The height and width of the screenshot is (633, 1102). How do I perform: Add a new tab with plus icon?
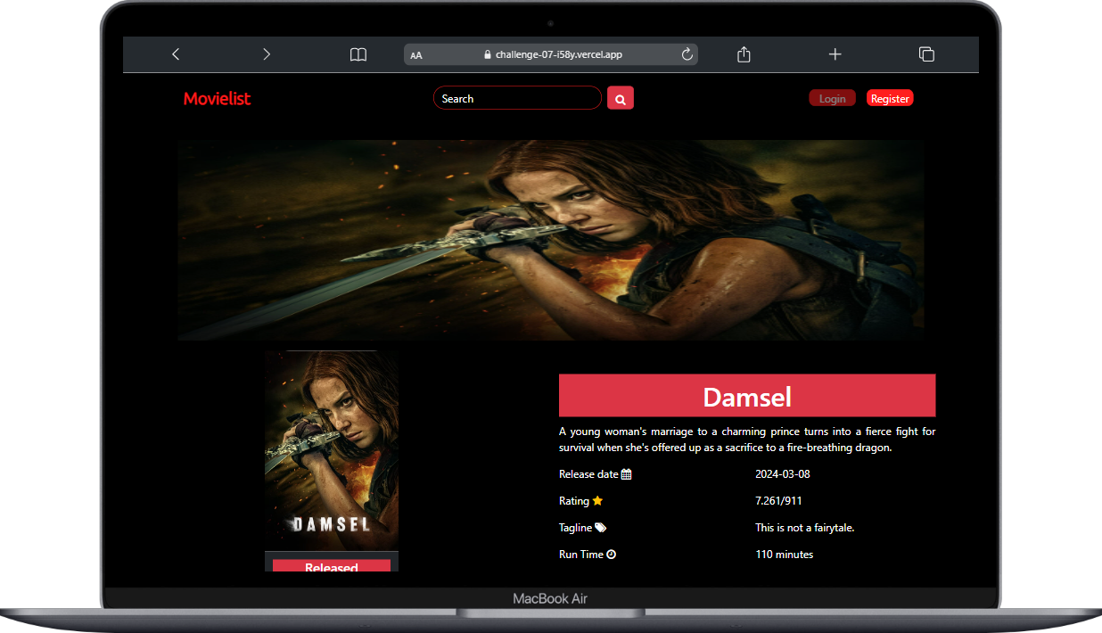coord(835,54)
